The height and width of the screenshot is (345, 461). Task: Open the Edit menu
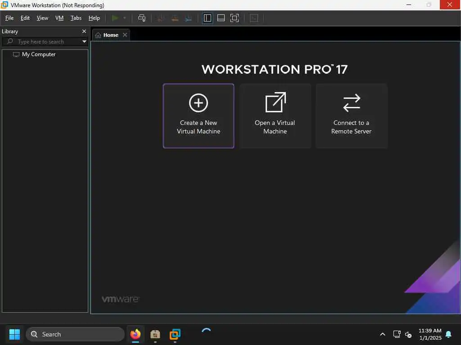tap(25, 18)
